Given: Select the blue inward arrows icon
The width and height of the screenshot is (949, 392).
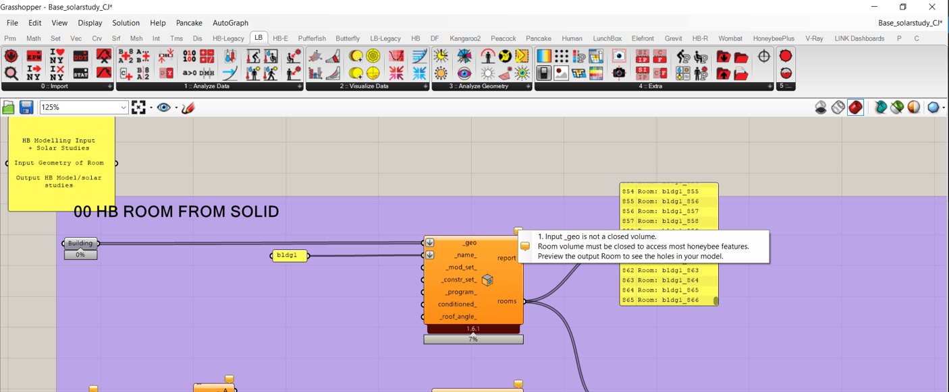Looking at the screenshot, I should pyautogui.click(x=419, y=73).
